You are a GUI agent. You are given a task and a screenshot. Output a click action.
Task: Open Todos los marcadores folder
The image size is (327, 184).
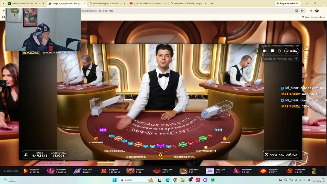tap(313, 17)
